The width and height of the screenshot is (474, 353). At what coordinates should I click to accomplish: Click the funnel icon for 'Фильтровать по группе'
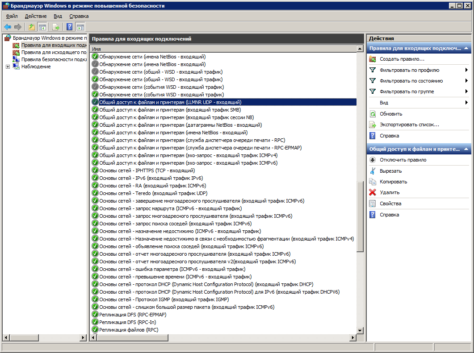point(373,91)
